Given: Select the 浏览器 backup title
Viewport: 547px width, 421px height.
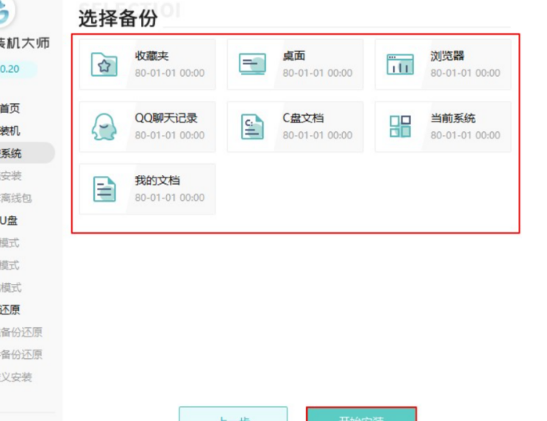Looking at the screenshot, I should 447,56.
